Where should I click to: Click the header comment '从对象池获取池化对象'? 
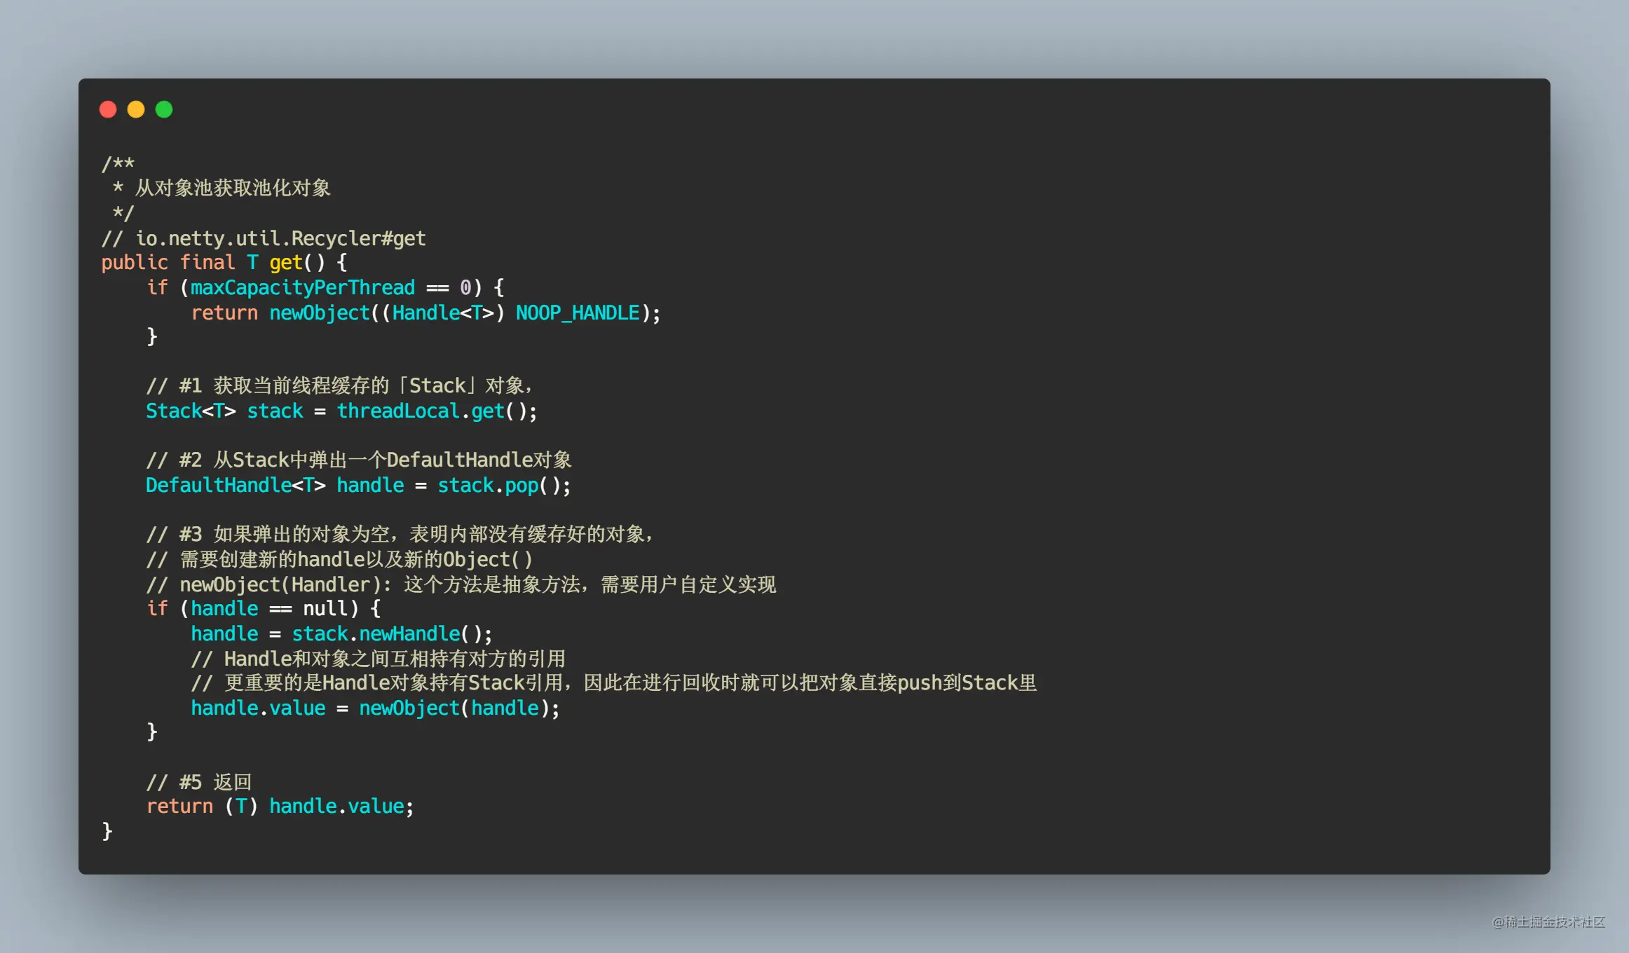(x=233, y=188)
